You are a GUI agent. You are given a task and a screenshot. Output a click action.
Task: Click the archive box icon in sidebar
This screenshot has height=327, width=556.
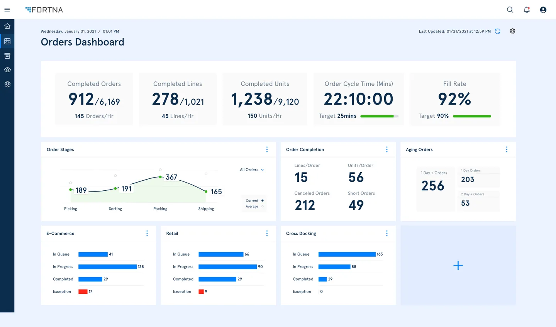pyautogui.click(x=7, y=56)
